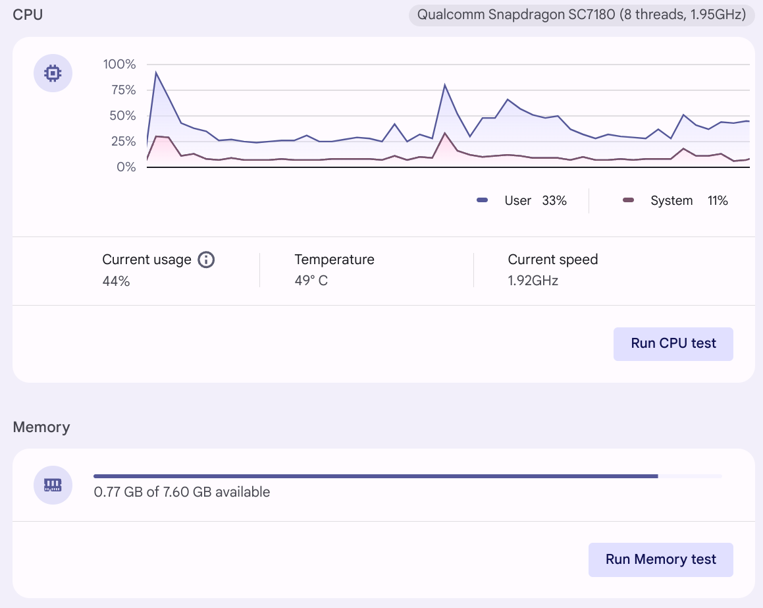763x608 pixels.
Task: Click the Memory RAM module icon
Action: pos(53,485)
